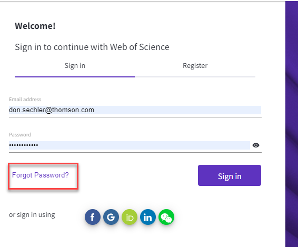The width and height of the screenshot is (298, 247).
Task: Click the Welcome! heading
Action: point(35,26)
